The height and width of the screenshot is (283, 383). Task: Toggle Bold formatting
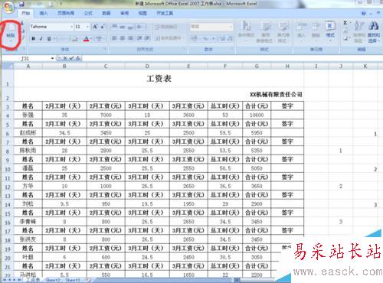click(x=34, y=39)
